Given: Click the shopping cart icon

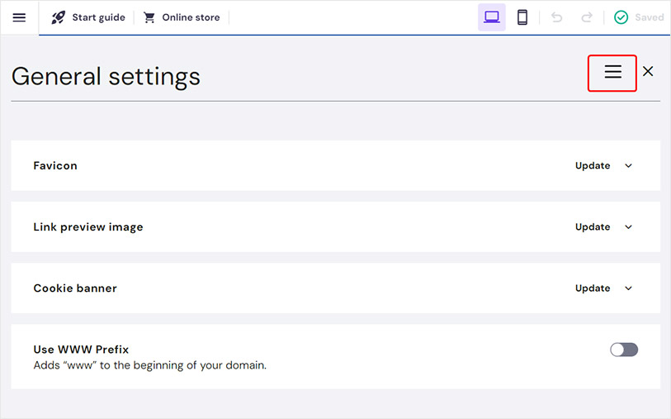Looking at the screenshot, I should [149, 17].
